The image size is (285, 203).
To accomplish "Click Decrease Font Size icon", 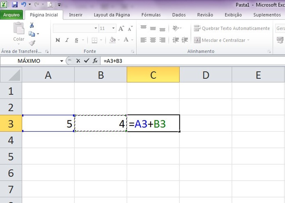I will tap(130, 28).
